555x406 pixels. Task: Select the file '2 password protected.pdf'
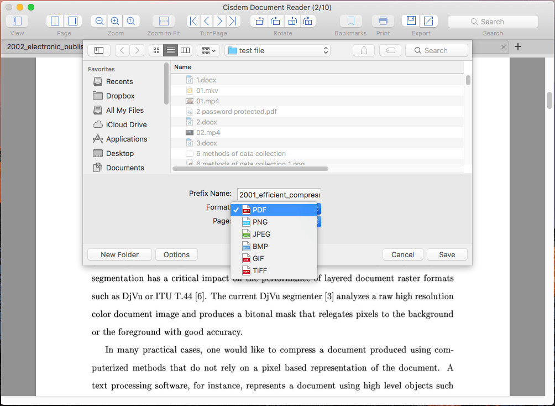(x=317, y=112)
